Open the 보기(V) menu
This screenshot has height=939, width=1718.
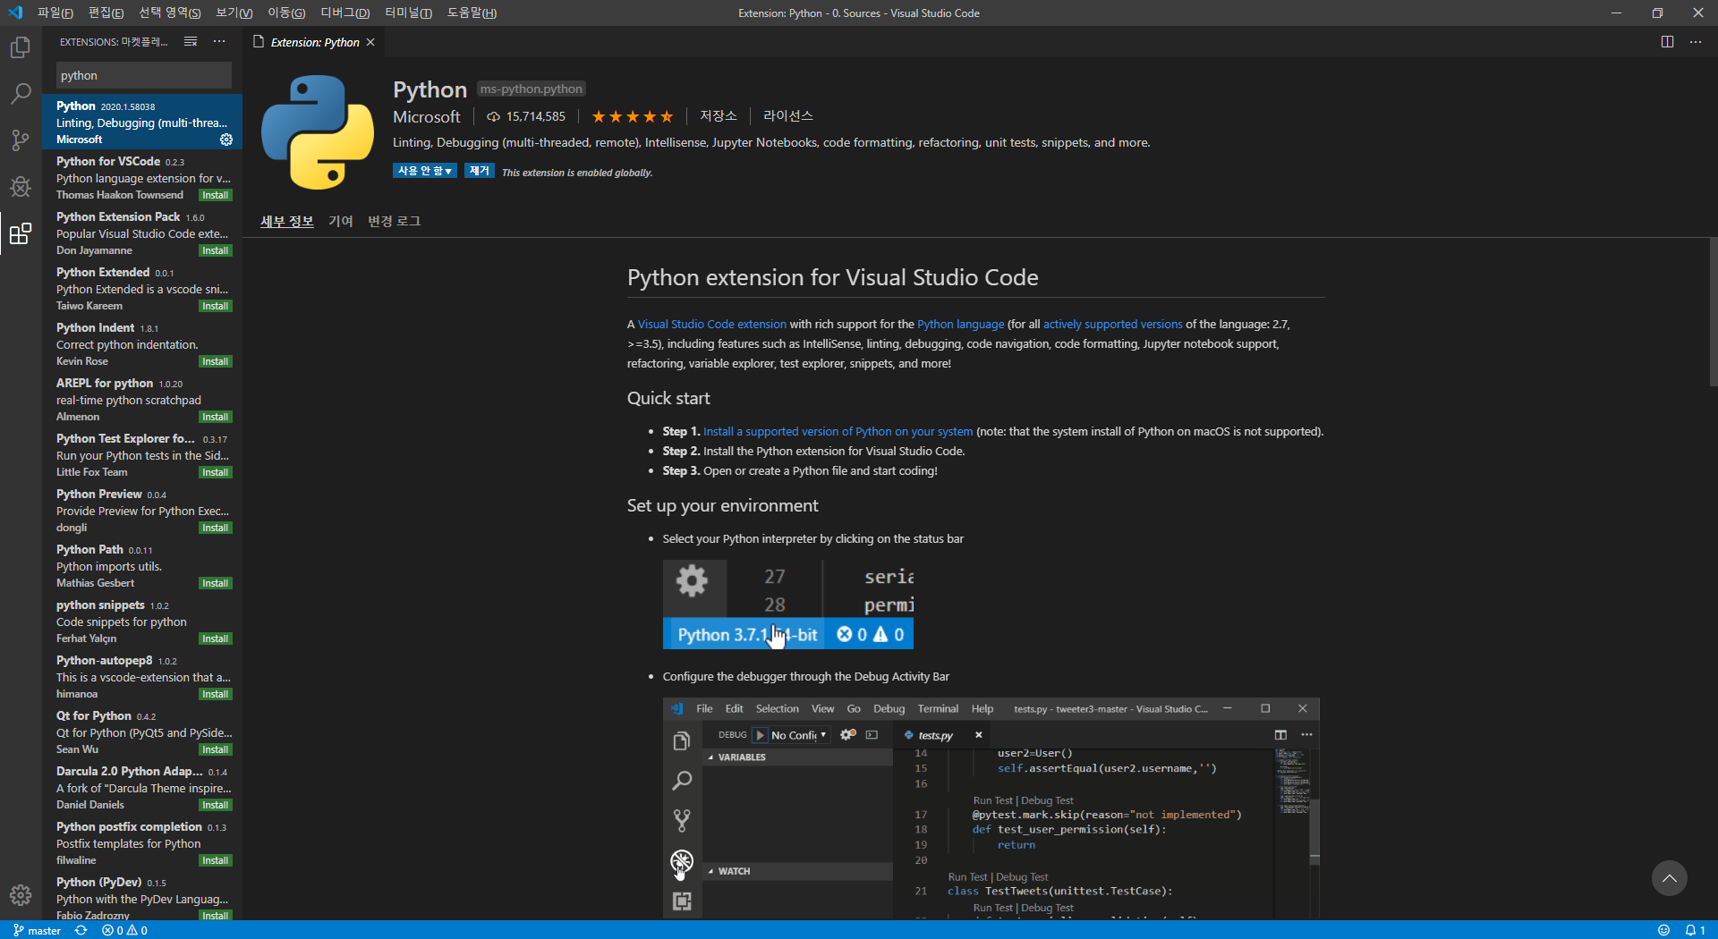coord(234,13)
